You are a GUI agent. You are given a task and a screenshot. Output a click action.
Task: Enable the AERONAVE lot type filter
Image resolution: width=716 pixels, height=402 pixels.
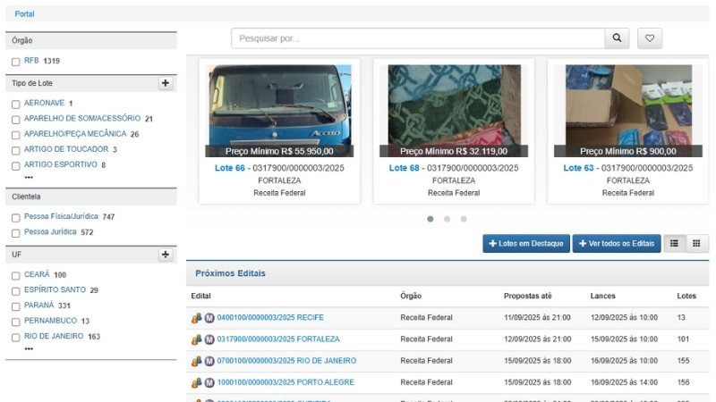(x=15, y=104)
